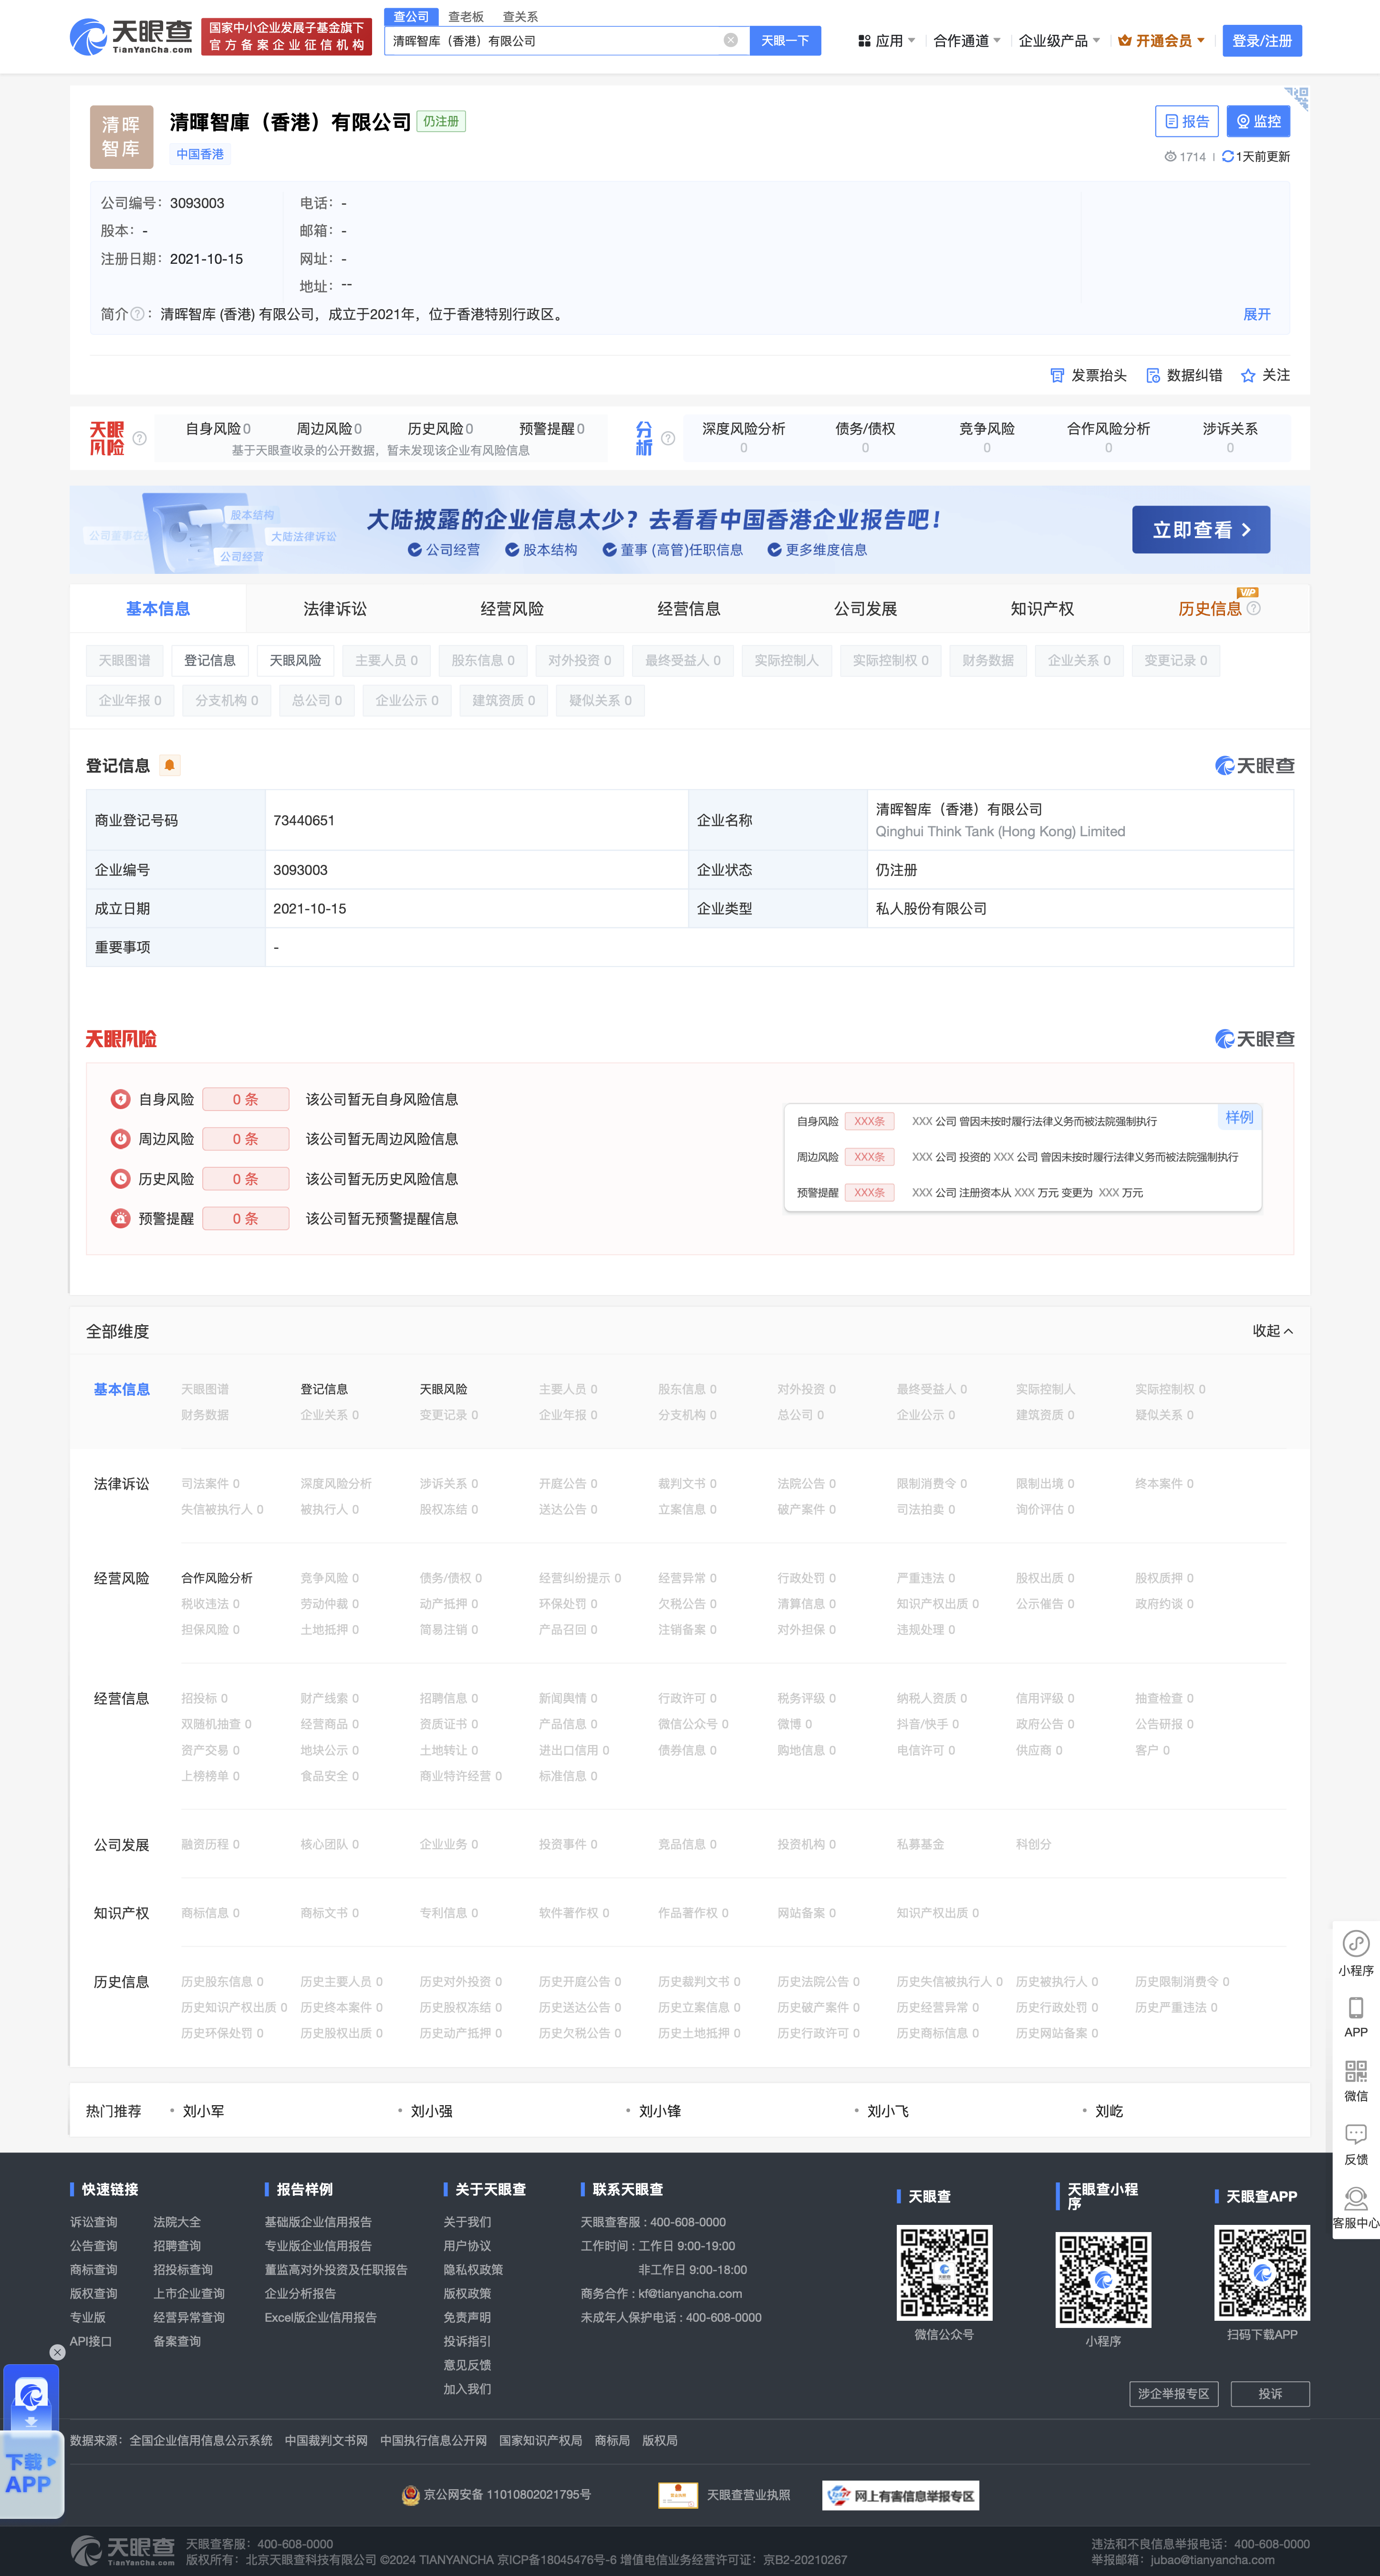Open 反馈 feedback in sidebar

tap(1356, 2144)
